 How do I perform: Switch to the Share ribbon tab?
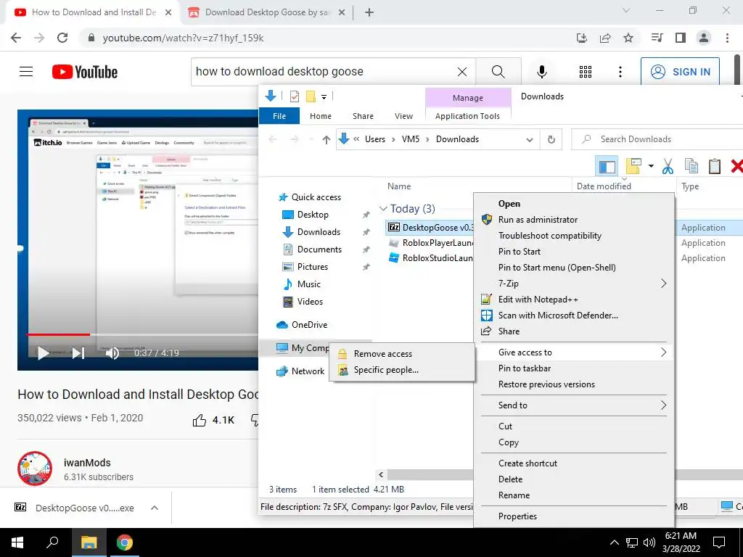coord(363,116)
